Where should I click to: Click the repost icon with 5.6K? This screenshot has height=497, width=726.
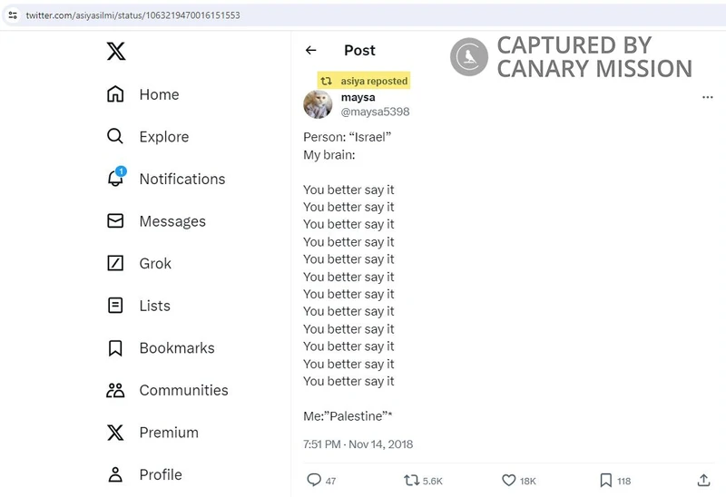pyautogui.click(x=411, y=480)
